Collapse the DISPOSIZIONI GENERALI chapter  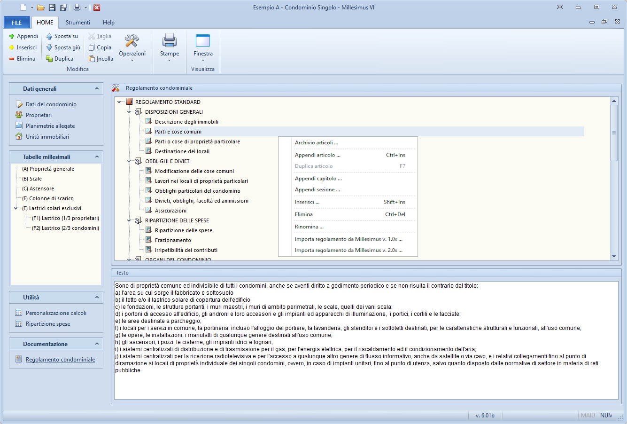point(129,112)
